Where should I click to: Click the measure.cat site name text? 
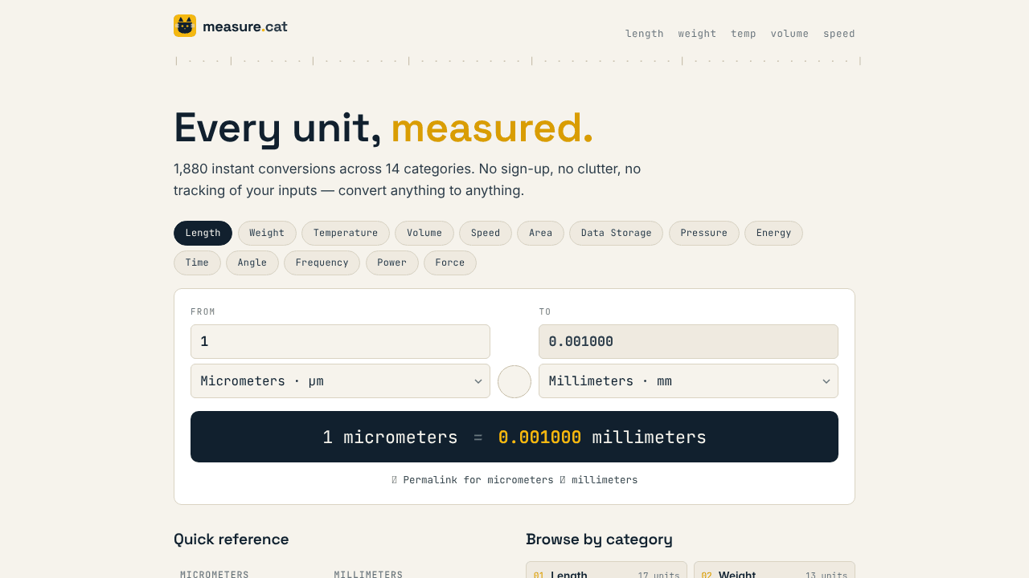coord(245,26)
